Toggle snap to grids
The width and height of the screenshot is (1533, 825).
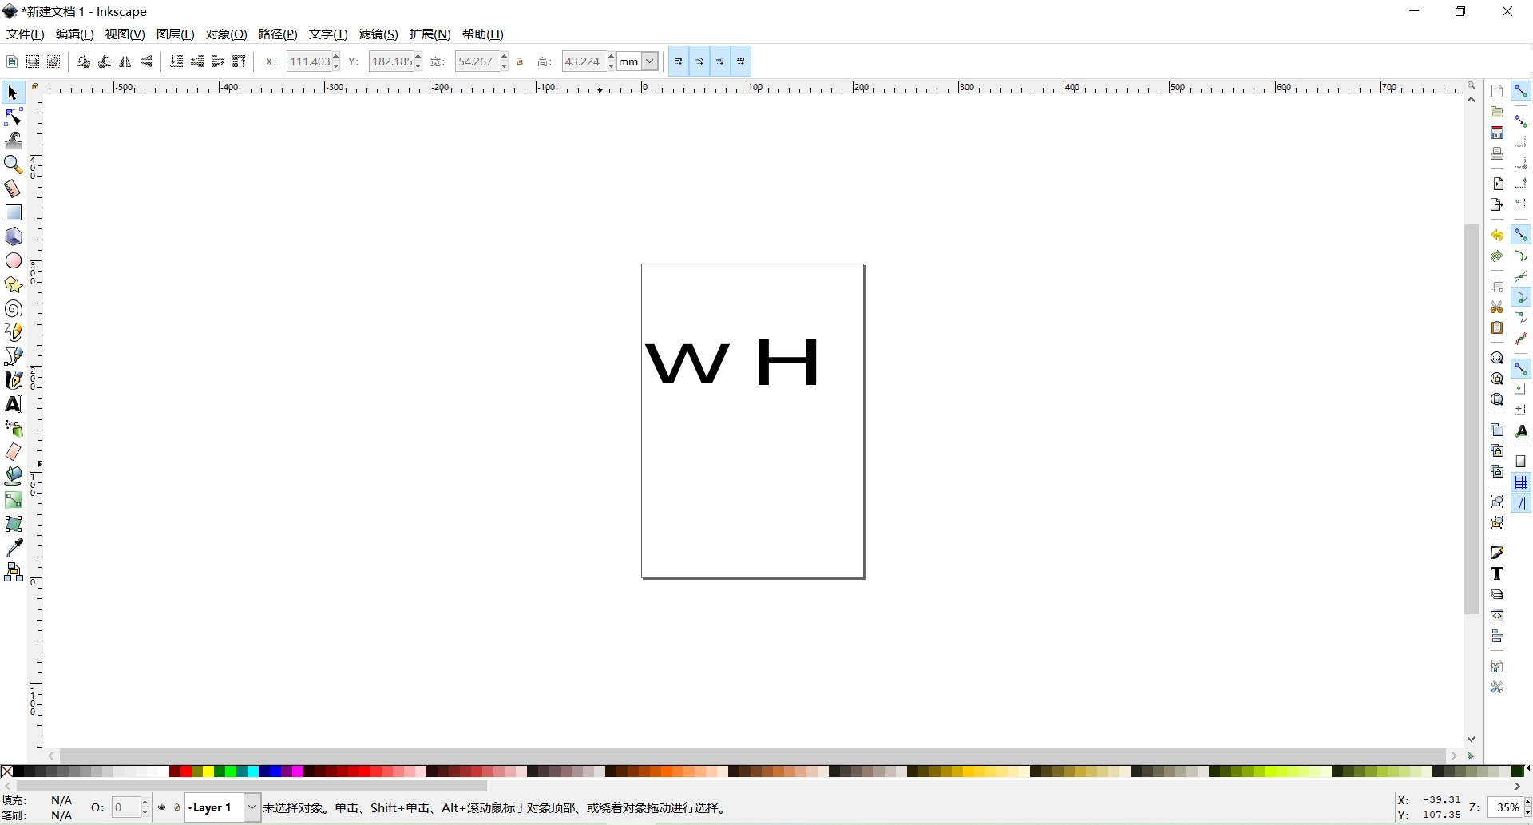pyautogui.click(x=1521, y=482)
